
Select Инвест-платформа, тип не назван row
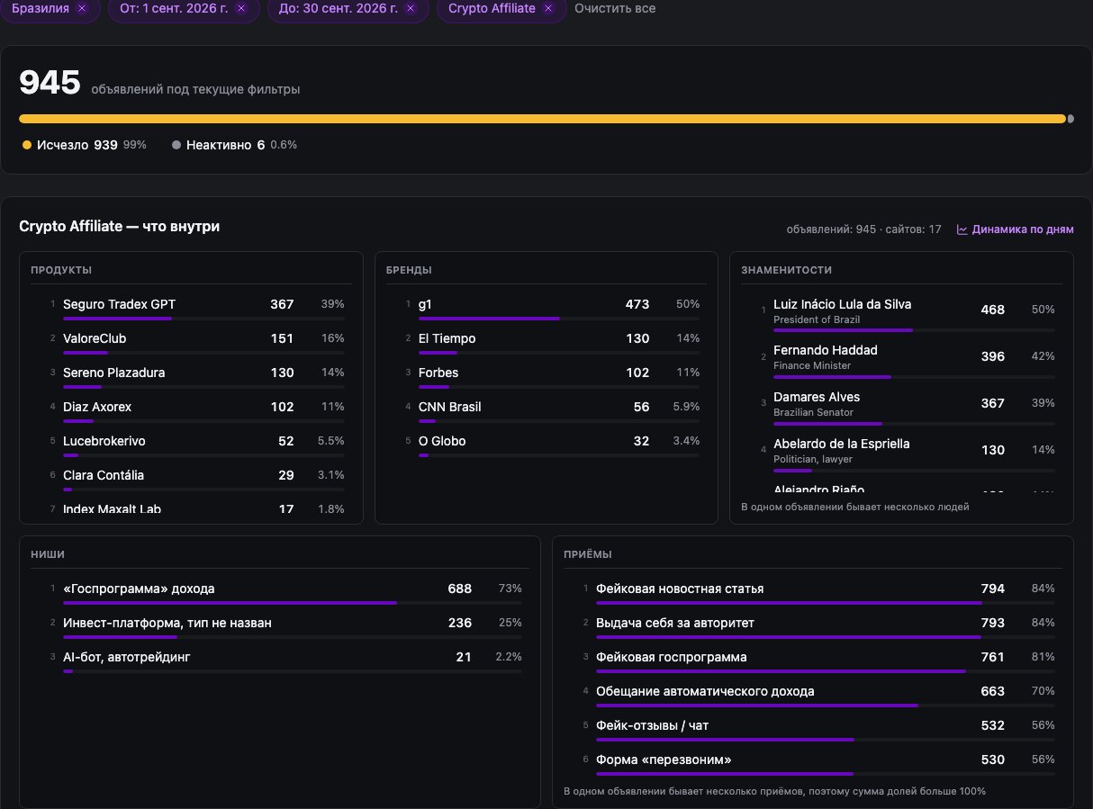pyautogui.click(x=279, y=625)
